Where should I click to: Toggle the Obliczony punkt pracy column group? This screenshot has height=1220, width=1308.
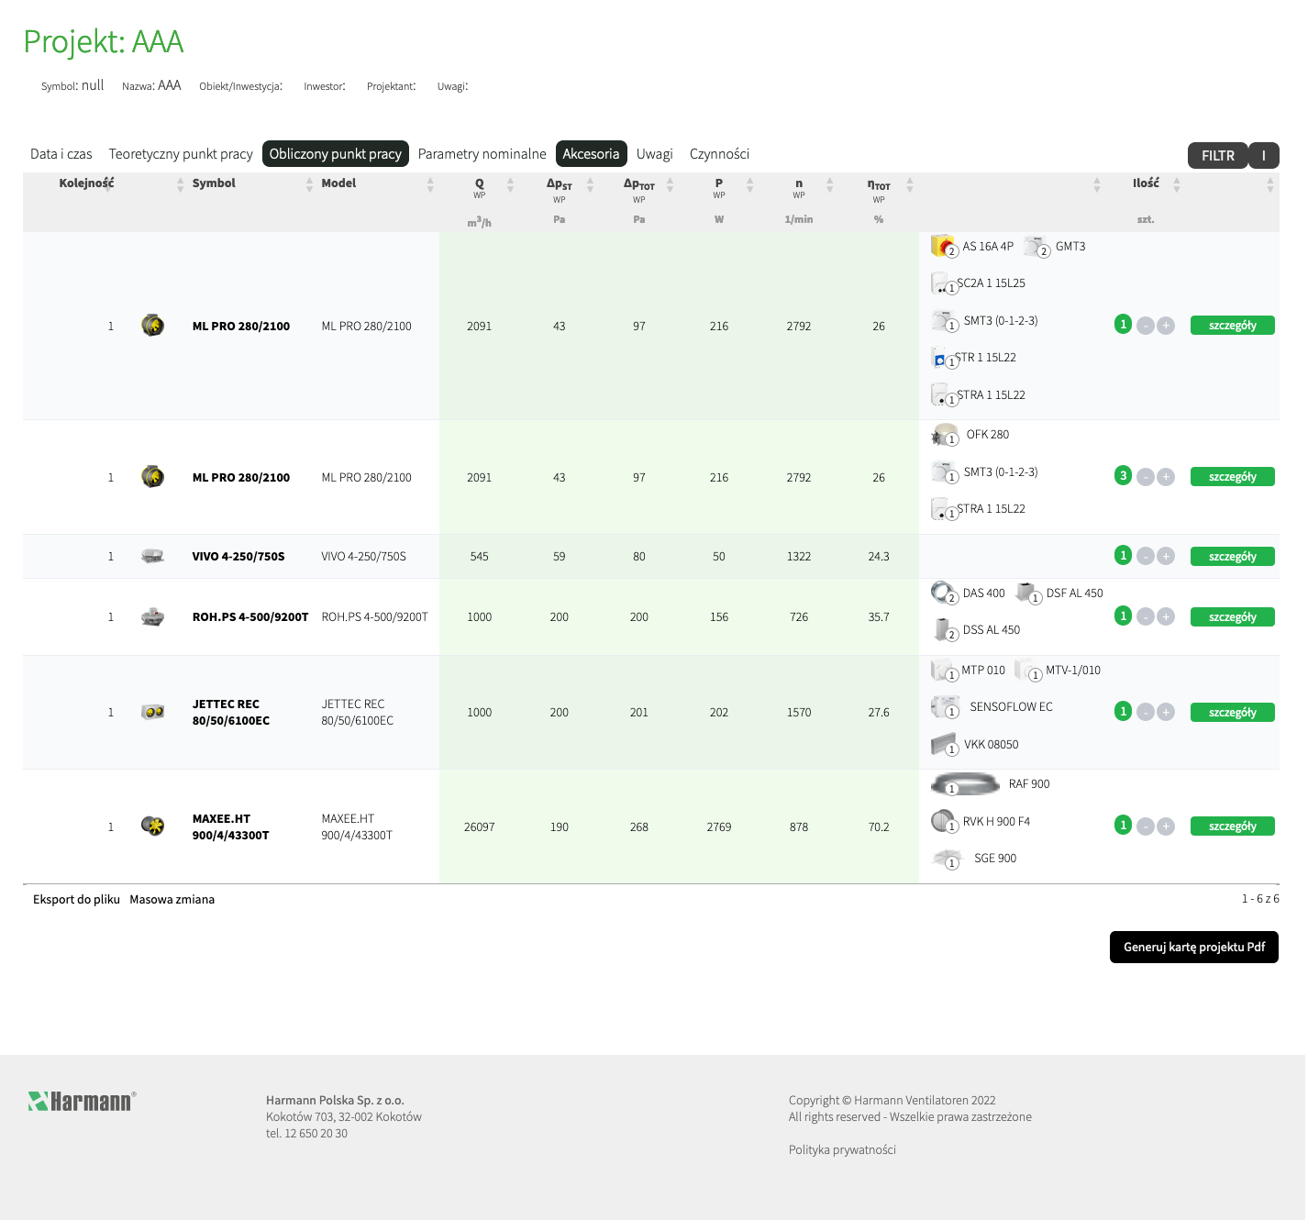336,153
